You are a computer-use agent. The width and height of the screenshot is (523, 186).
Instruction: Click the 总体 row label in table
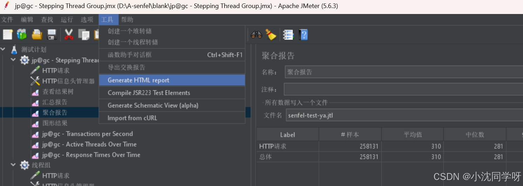(x=265, y=157)
